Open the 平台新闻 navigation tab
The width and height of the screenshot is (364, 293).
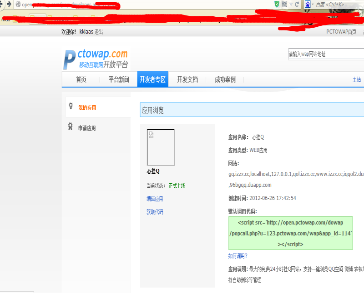point(119,79)
